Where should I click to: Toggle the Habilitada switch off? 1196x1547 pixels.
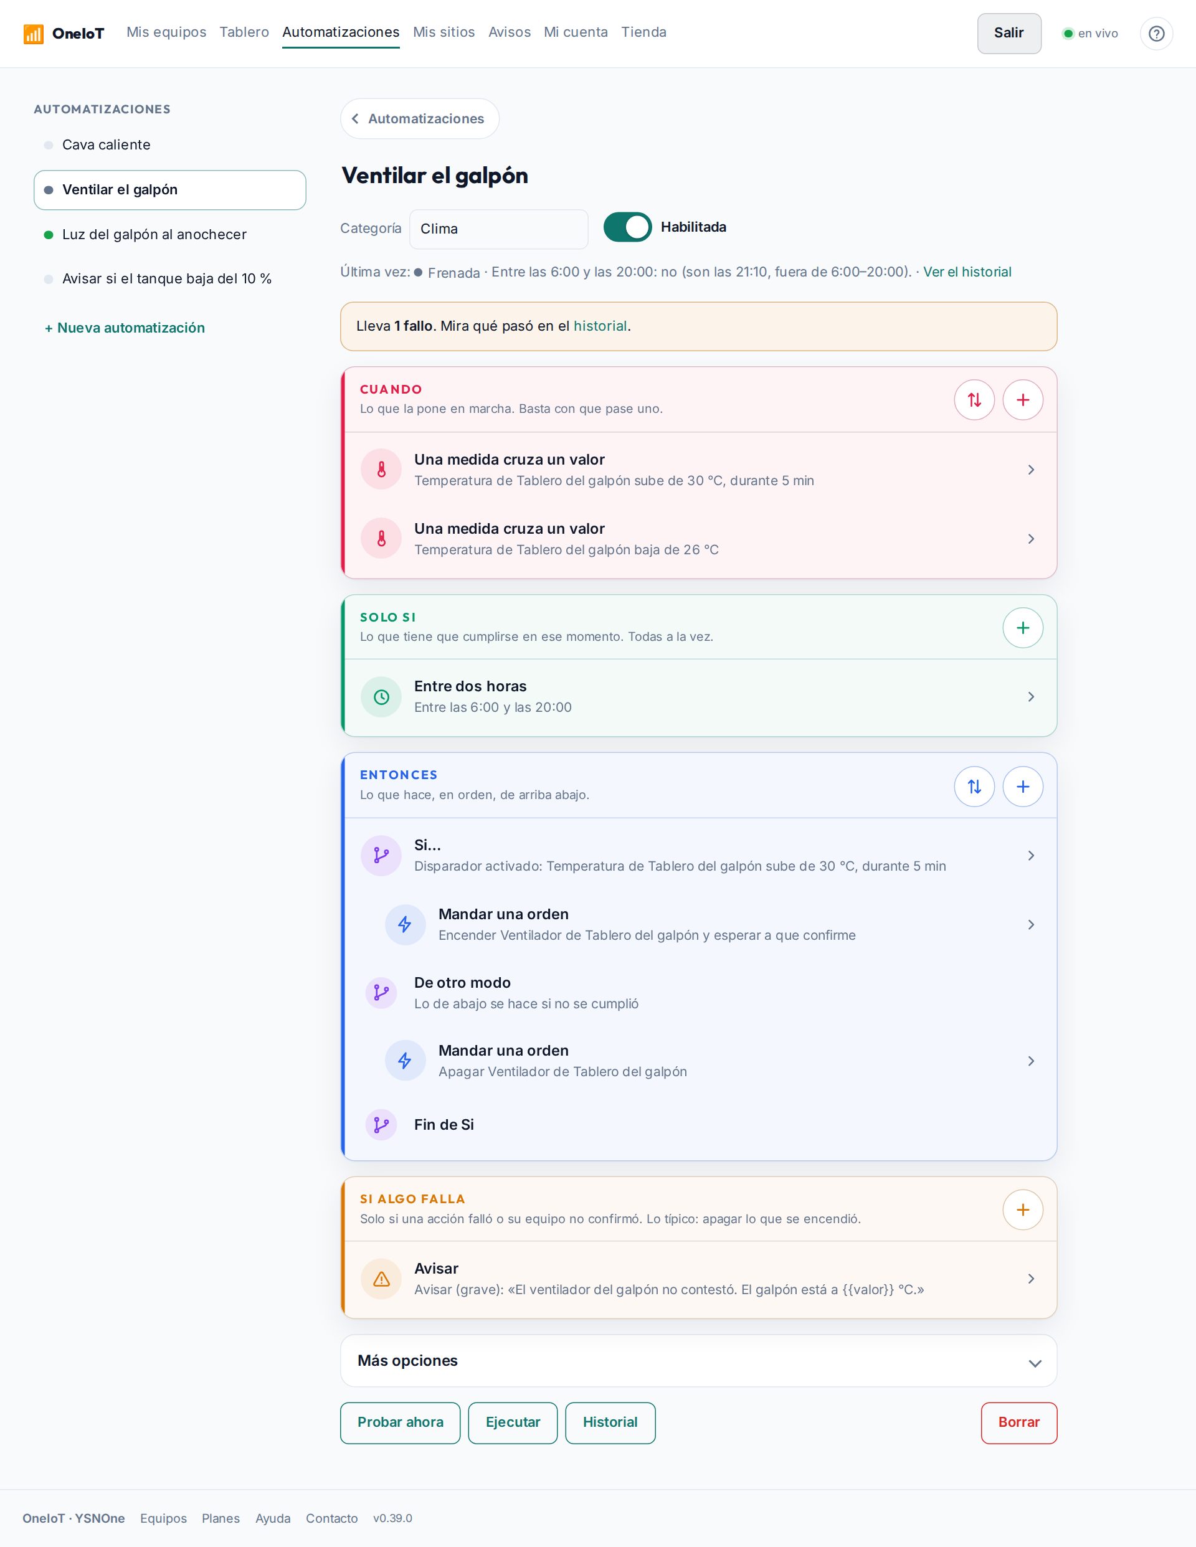point(627,227)
